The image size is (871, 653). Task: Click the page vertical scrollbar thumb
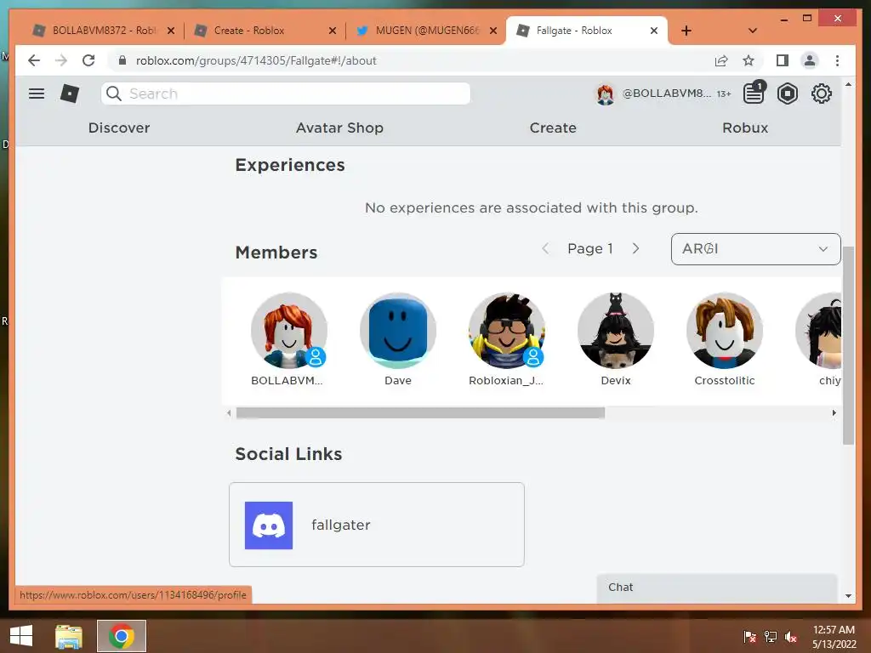coord(848,344)
